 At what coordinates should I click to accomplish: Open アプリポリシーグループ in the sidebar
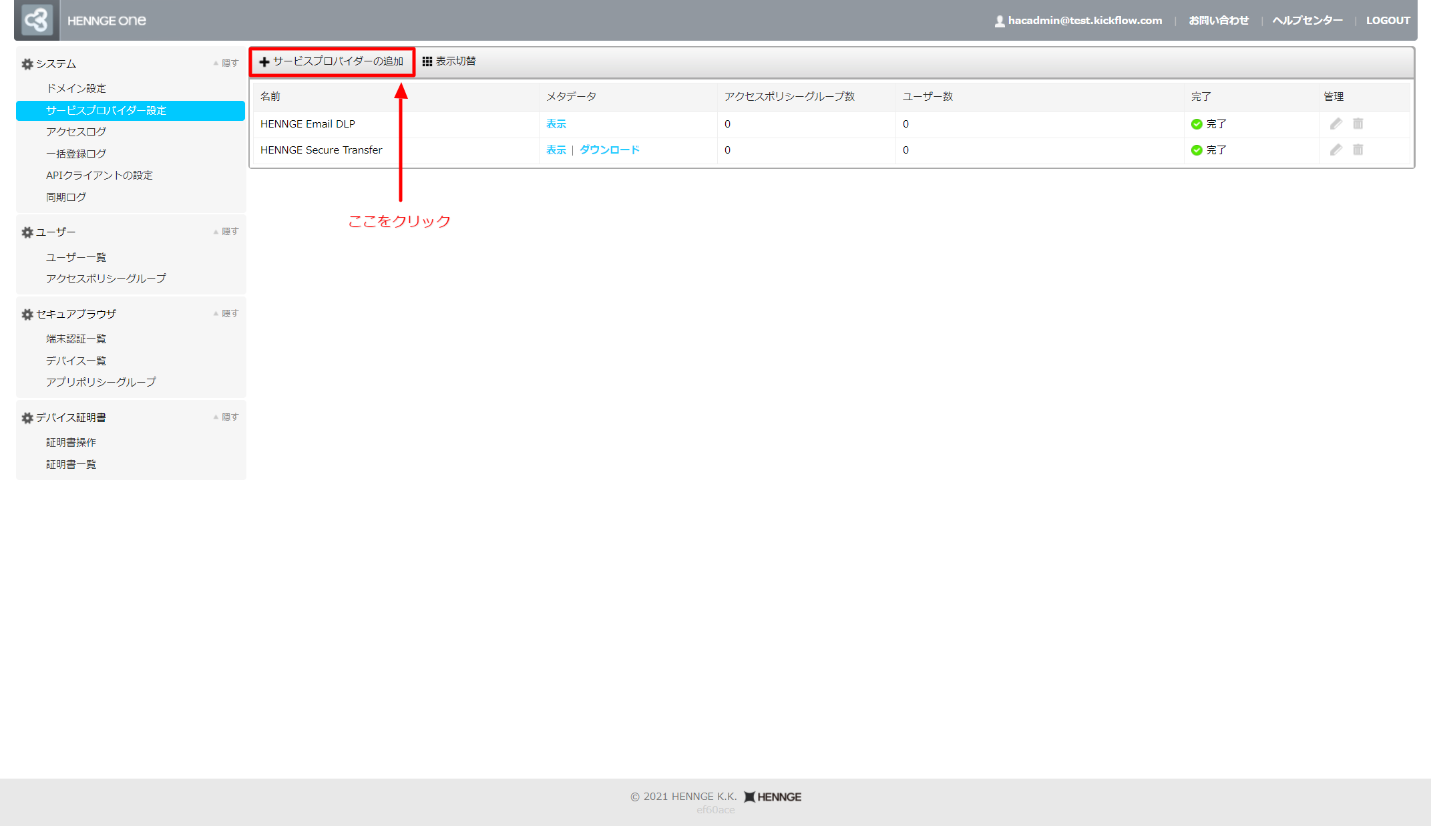(x=101, y=382)
